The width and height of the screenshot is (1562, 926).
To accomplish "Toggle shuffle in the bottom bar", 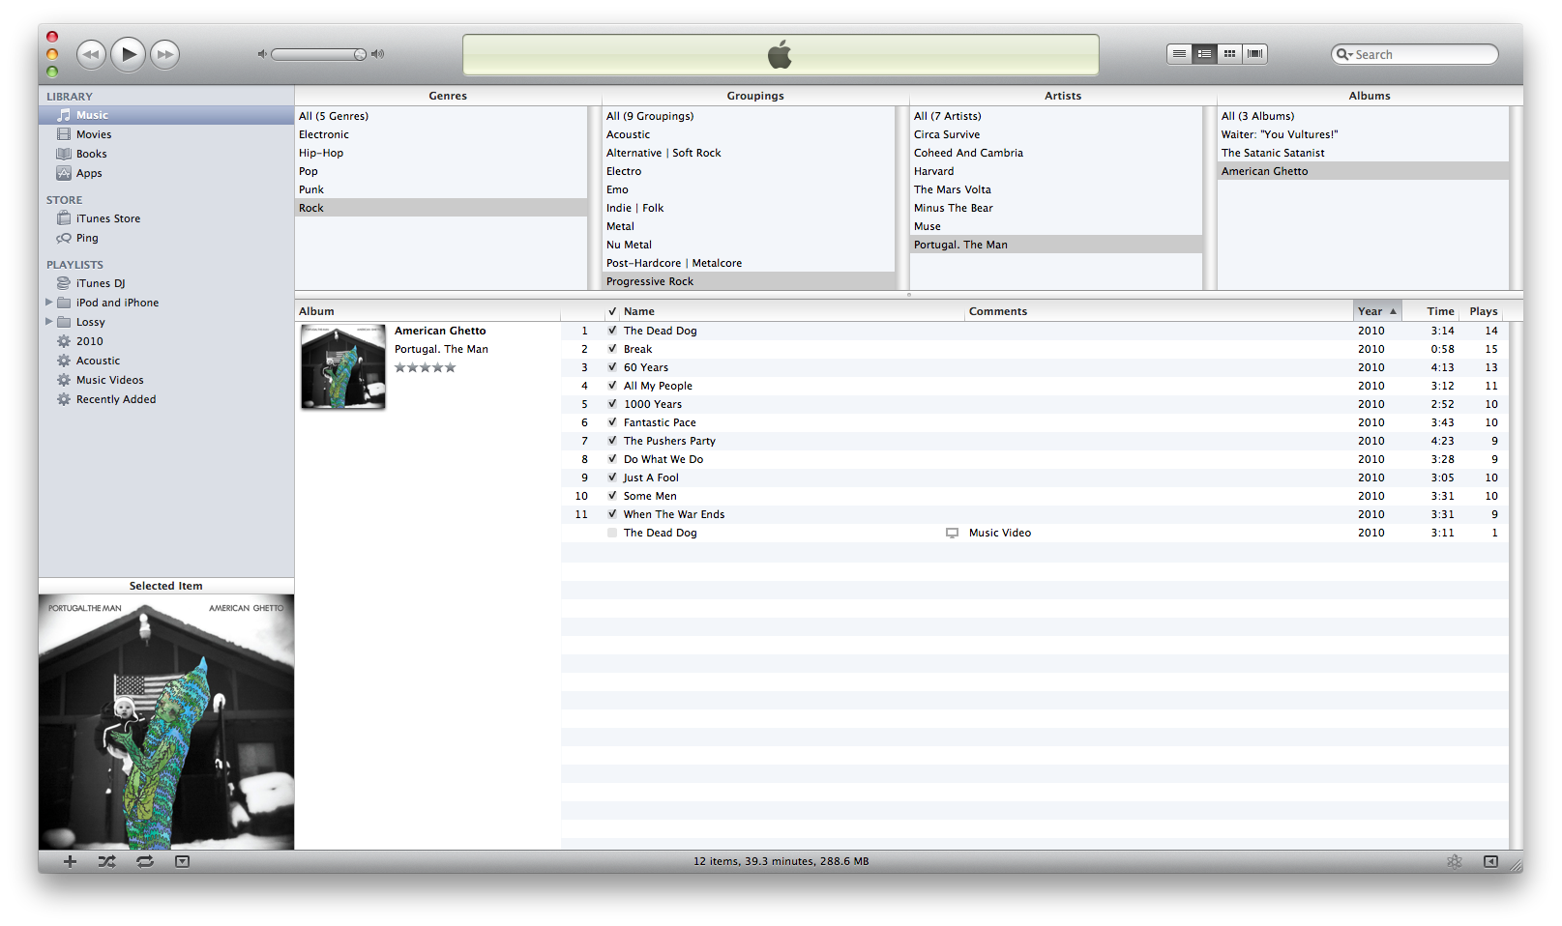I will [x=106, y=861].
